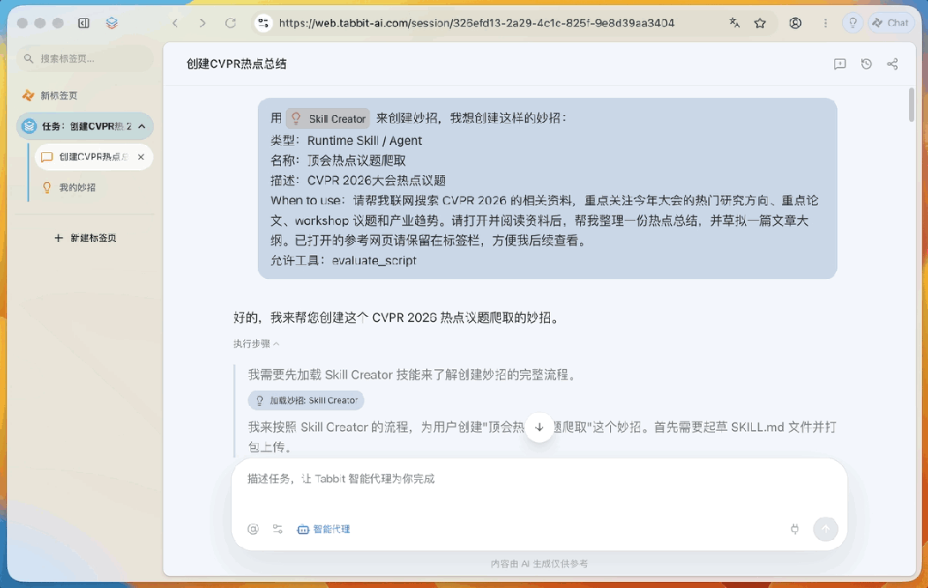Bookmark this page with the star icon

[760, 23]
